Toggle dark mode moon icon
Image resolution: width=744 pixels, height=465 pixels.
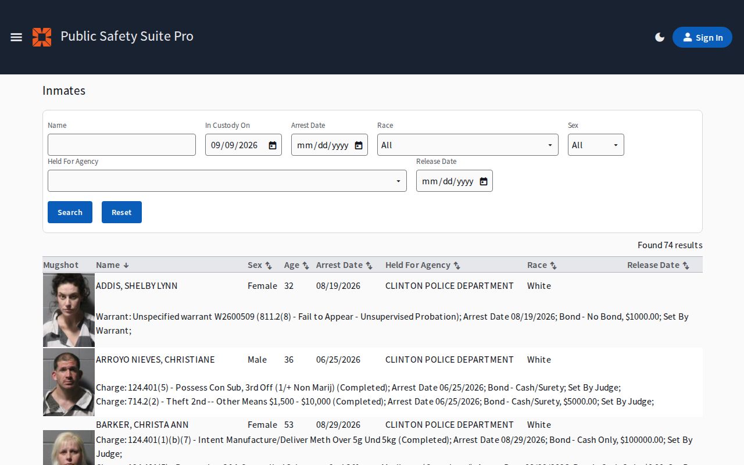pos(660,37)
